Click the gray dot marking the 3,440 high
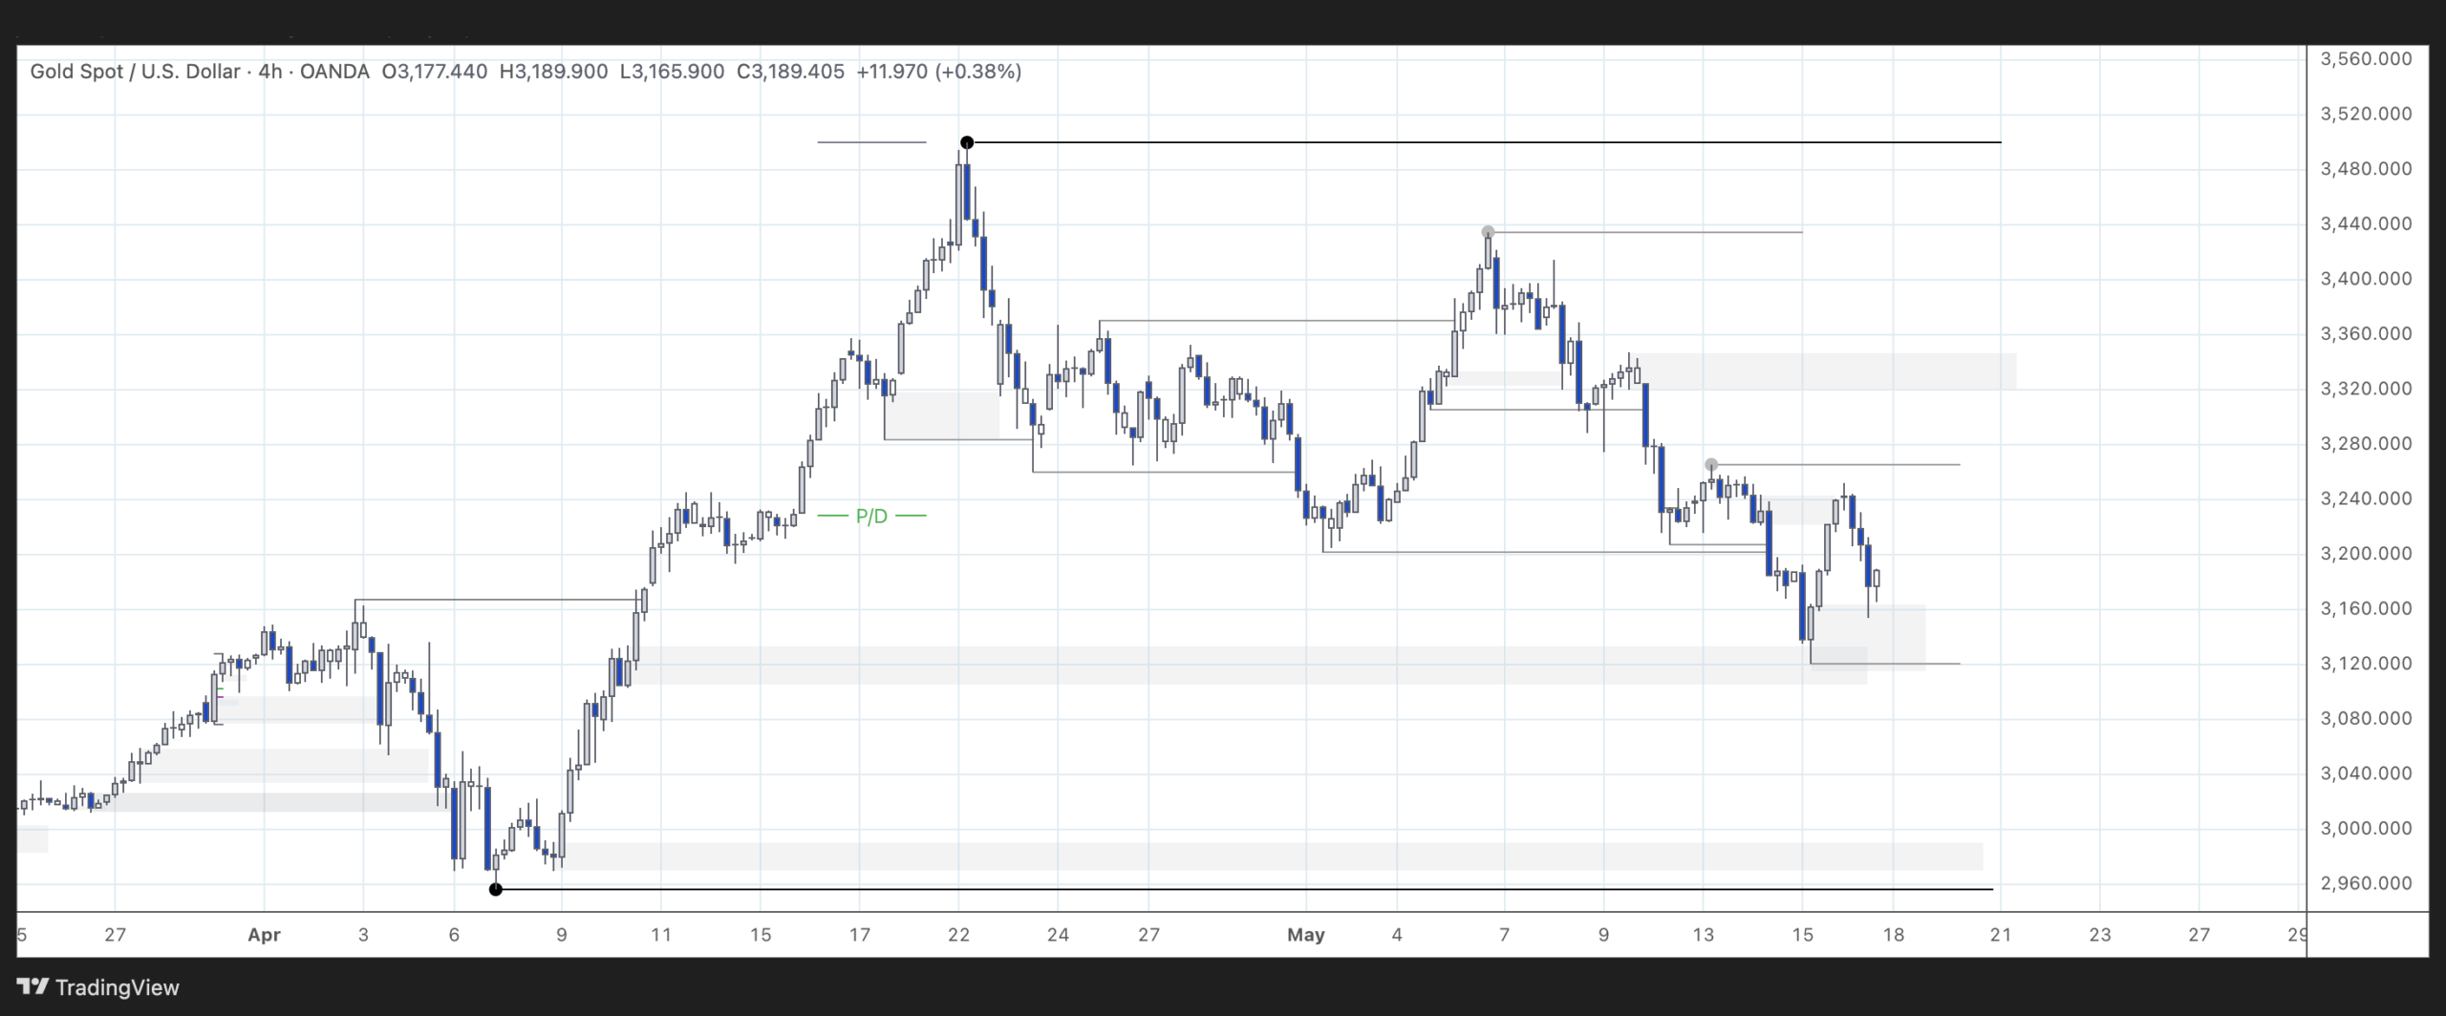The image size is (2446, 1016). [x=1488, y=232]
